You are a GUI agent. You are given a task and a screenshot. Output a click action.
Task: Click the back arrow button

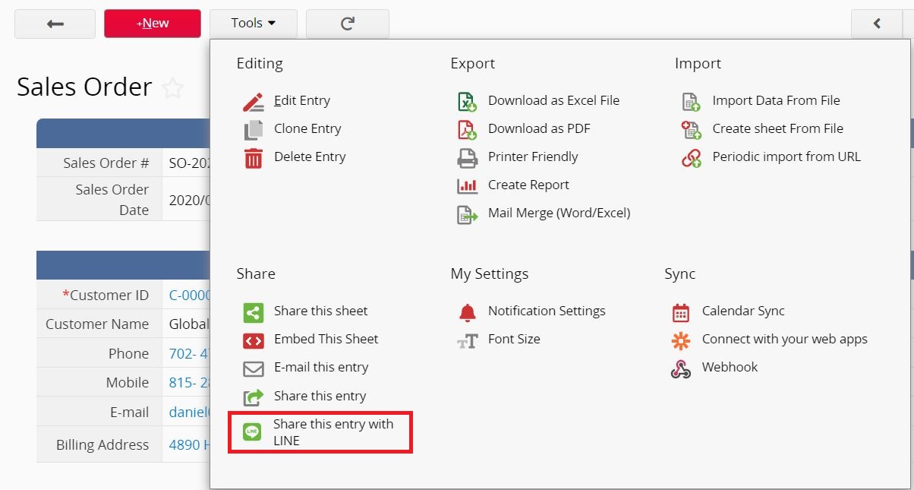[55, 24]
